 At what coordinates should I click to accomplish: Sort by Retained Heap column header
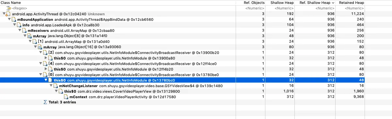coord(350,3)
